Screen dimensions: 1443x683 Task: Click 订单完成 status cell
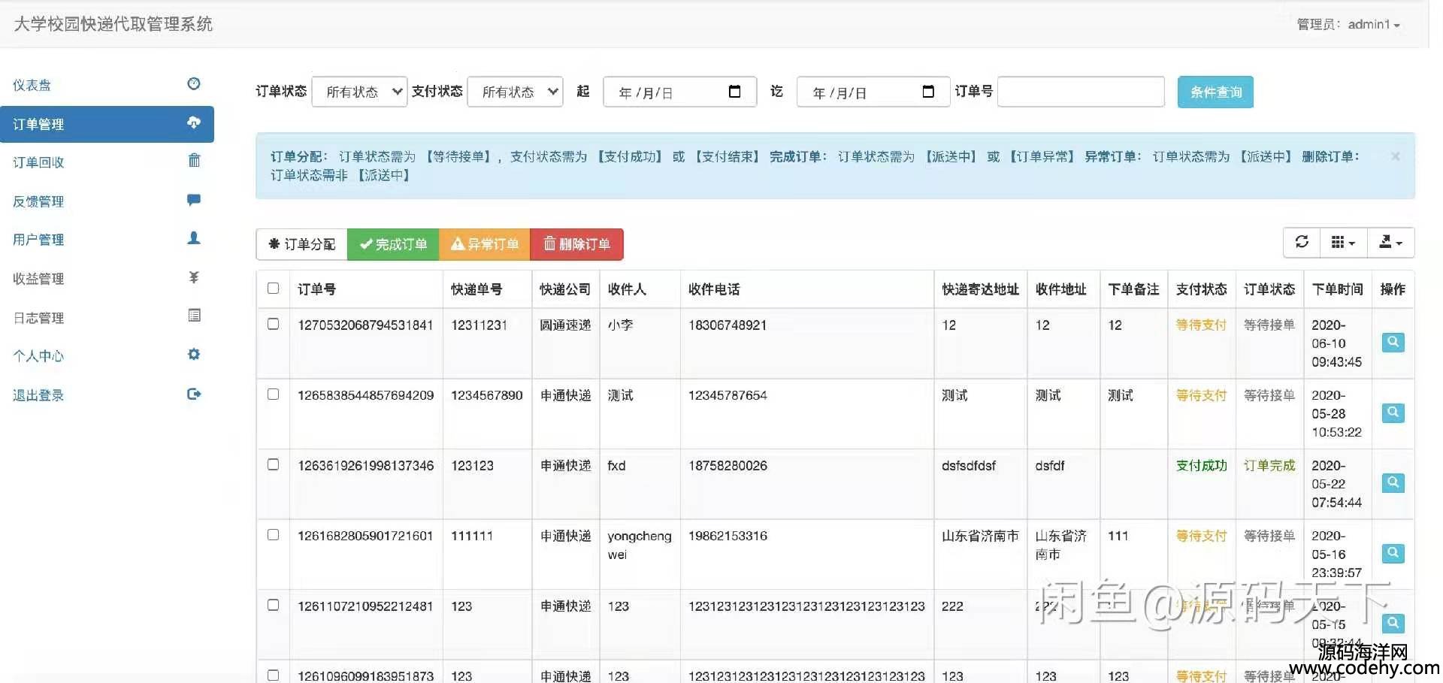(1269, 466)
